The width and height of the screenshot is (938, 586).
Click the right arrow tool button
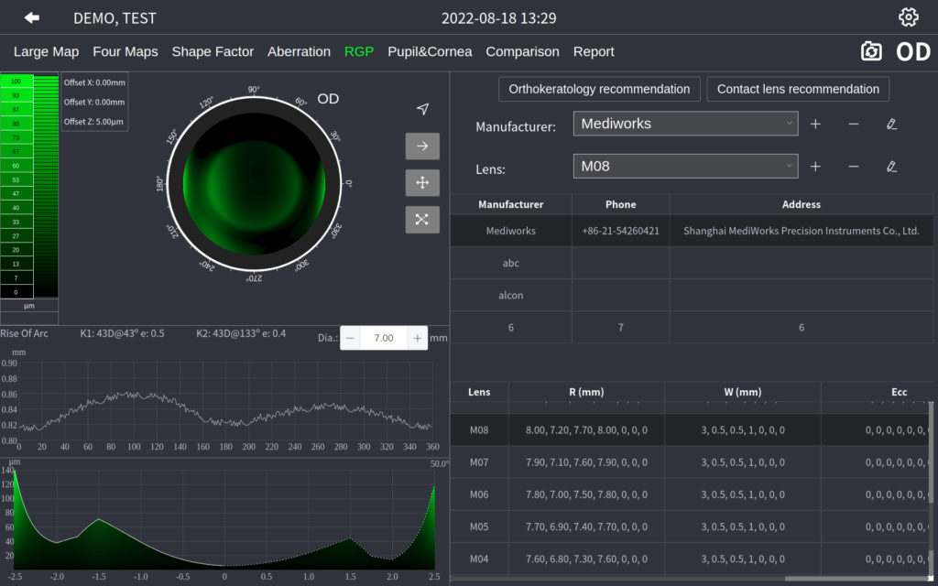[422, 146]
